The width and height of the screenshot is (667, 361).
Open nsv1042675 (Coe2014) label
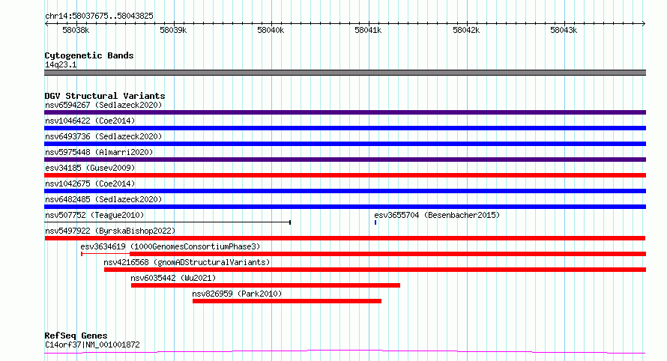(90, 183)
